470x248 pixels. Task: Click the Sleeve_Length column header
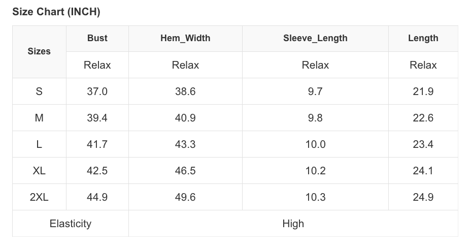[315, 38]
